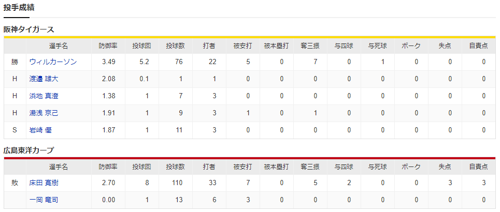The width and height of the screenshot is (500, 212).
Task: Click the 阪神タイガース team heading
Action: click(28, 29)
